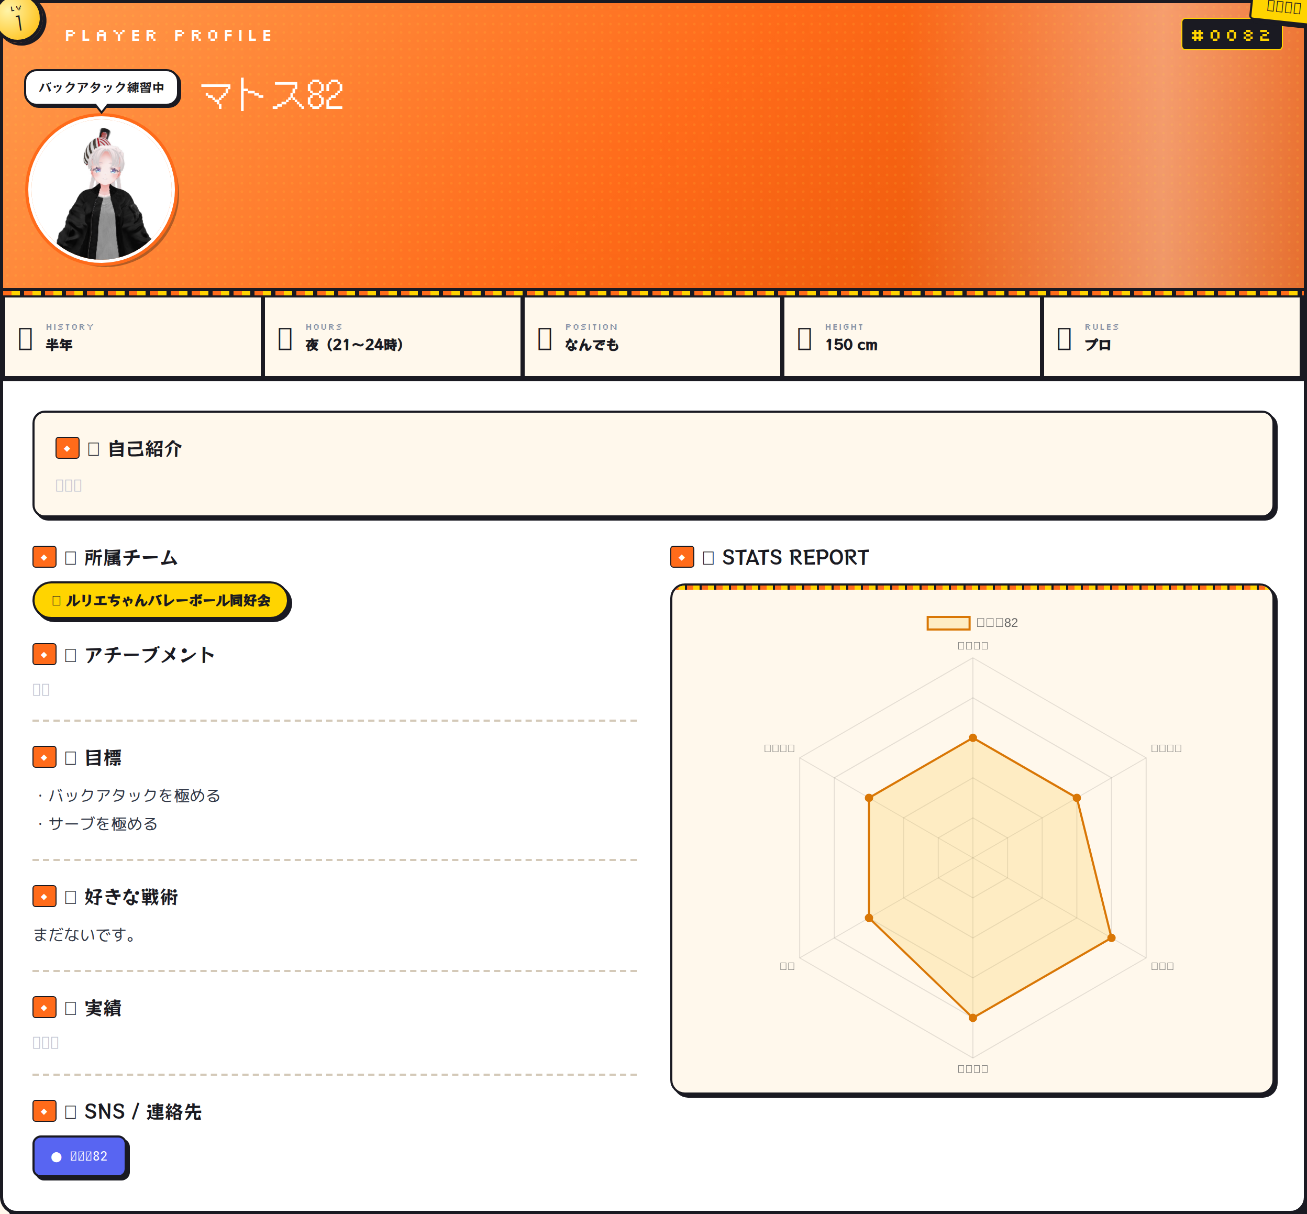Click the RULES card icon
The width and height of the screenshot is (1307, 1214).
tap(1064, 338)
